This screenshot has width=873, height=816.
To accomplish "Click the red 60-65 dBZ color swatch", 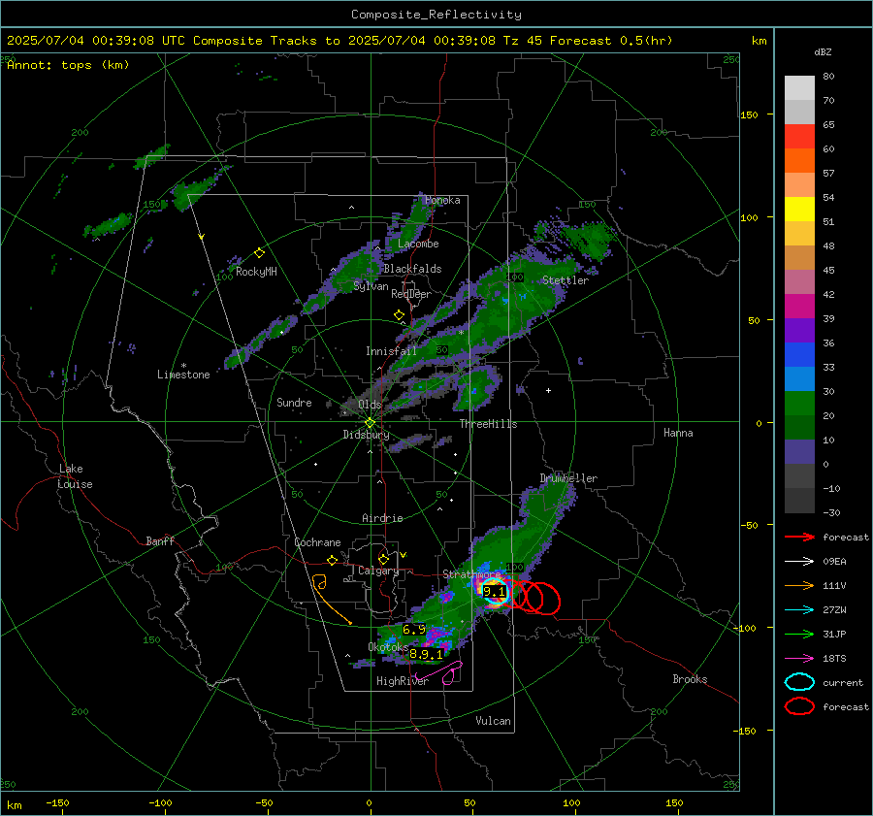I will (x=799, y=137).
